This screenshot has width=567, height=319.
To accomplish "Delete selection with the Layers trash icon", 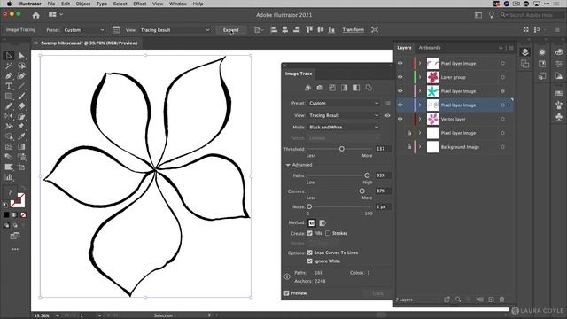I will 502,300.
